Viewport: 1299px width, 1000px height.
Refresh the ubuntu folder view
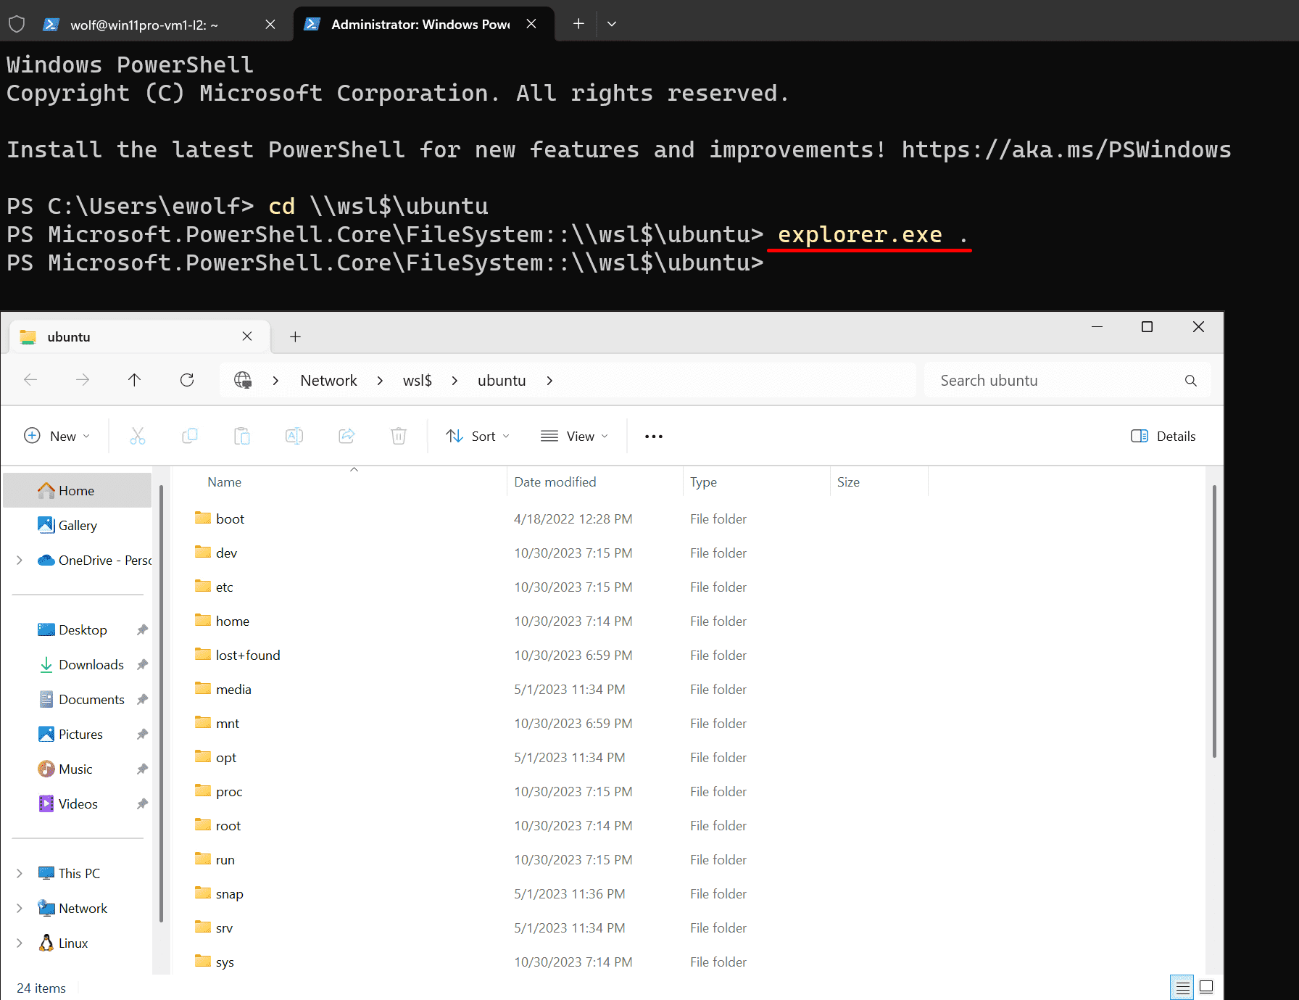point(186,380)
